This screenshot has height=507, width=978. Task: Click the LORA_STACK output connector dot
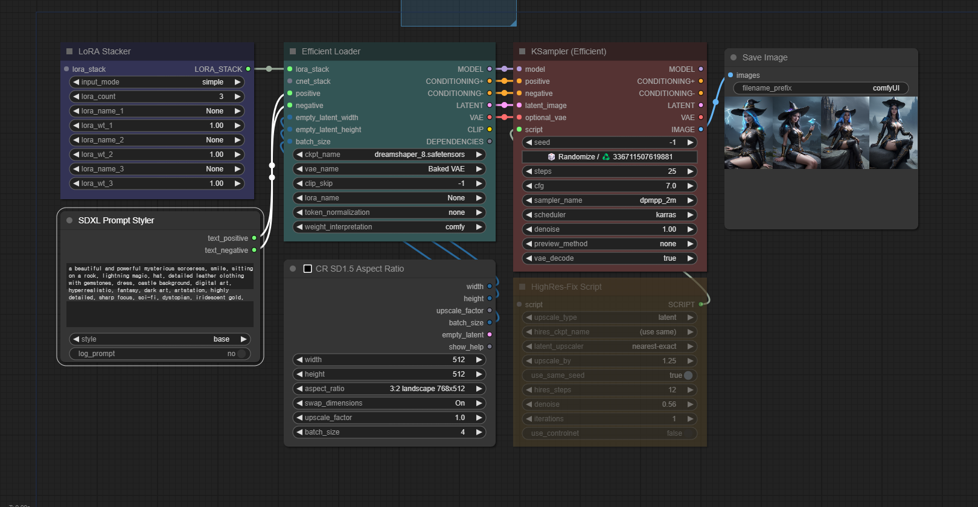click(248, 69)
